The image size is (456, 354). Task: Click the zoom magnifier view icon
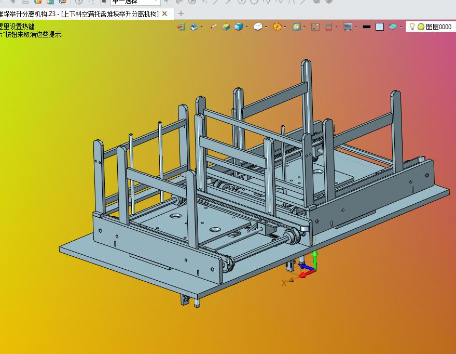pos(296,27)
